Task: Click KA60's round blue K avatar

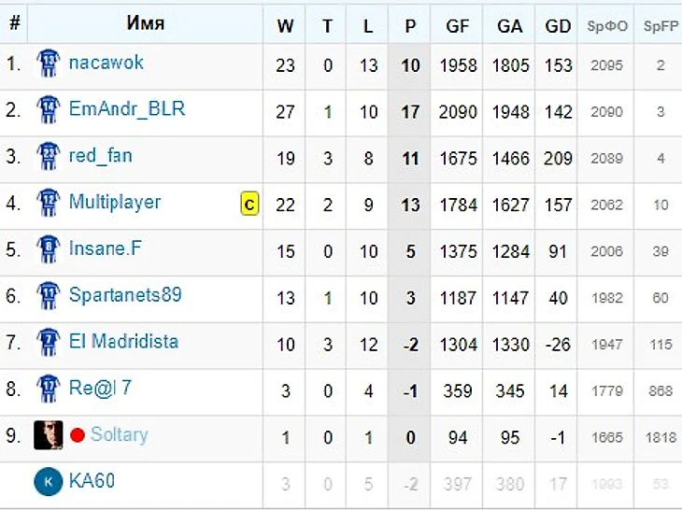Action: [x=49, y=481]
